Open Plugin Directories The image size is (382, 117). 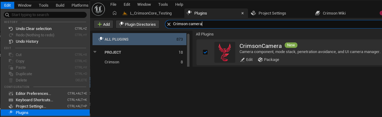tap(137, 24)
